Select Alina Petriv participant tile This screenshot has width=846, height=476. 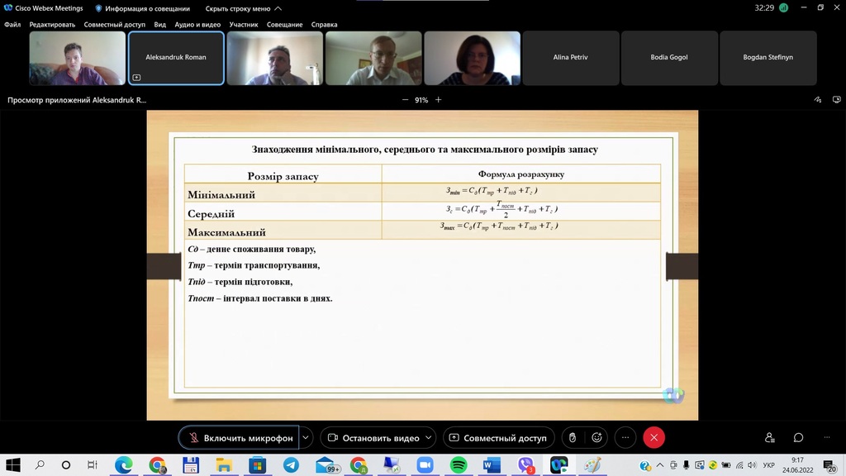tap(570, 58)
